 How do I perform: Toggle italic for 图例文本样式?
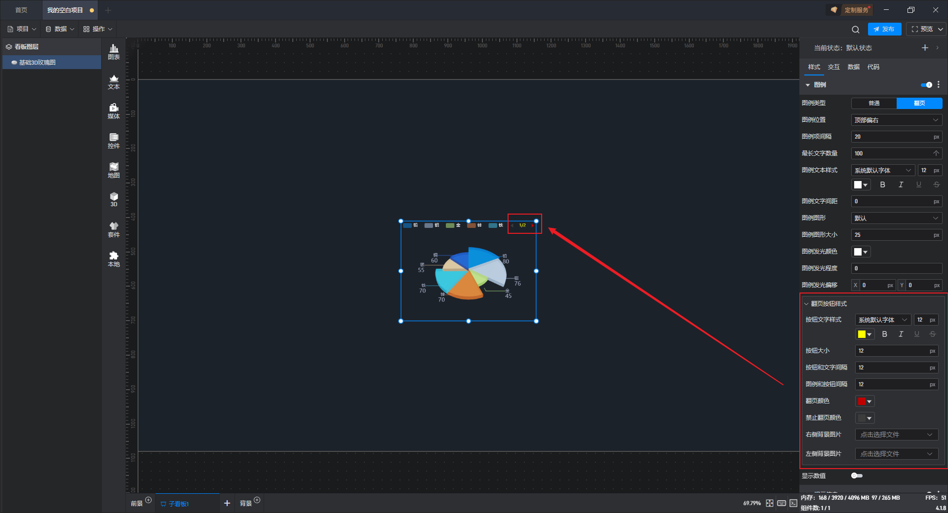pyautogui.click(x=901, y=184)
